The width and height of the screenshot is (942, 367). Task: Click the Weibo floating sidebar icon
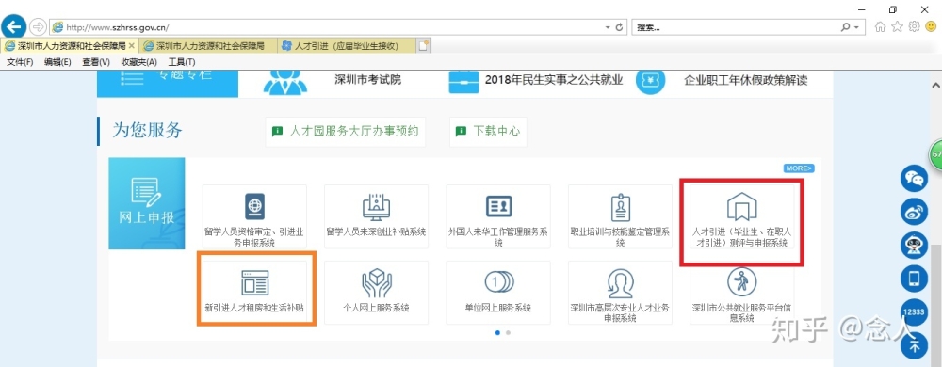click(x=914, y=212)
